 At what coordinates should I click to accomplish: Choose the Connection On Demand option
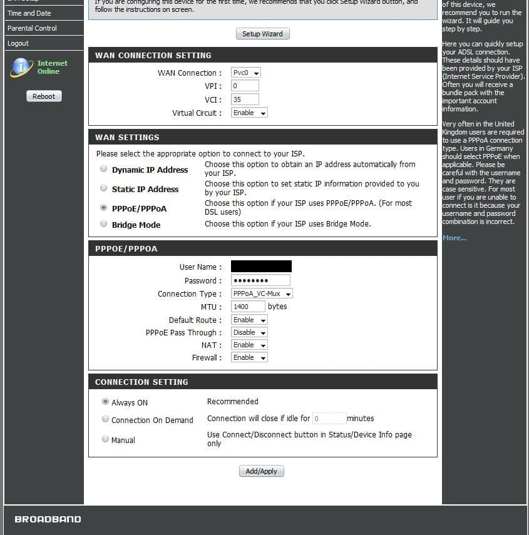105,419
